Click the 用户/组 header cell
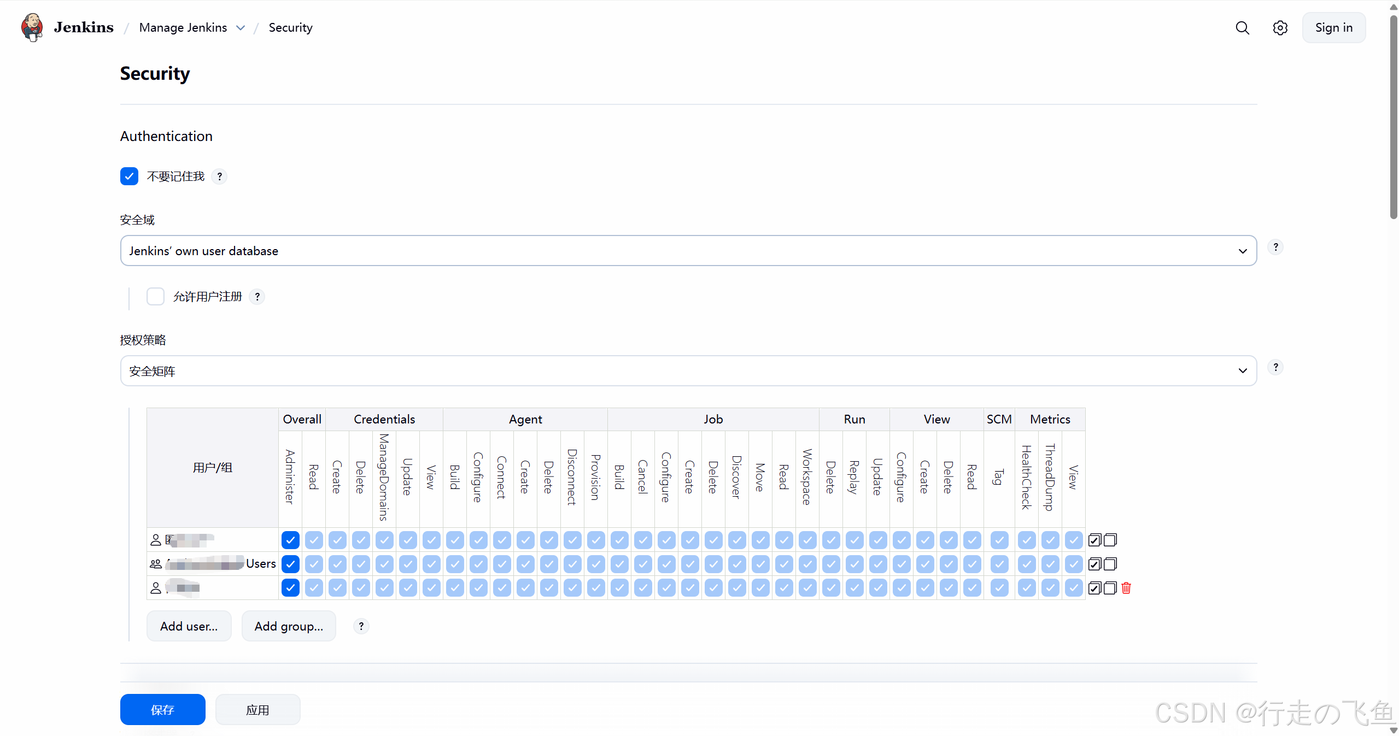 coord(213,468)
